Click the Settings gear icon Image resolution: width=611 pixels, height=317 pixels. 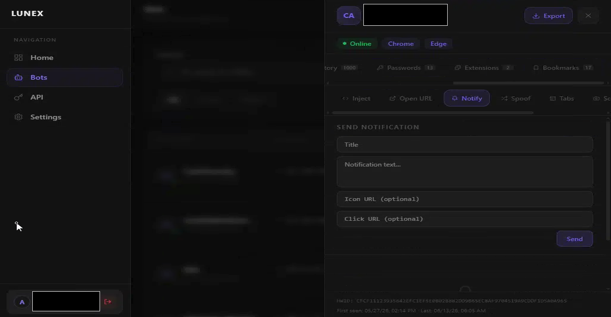[18, 117]
